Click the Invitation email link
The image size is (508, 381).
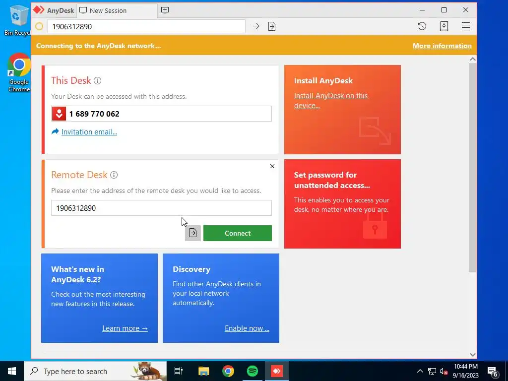(89, 132)
